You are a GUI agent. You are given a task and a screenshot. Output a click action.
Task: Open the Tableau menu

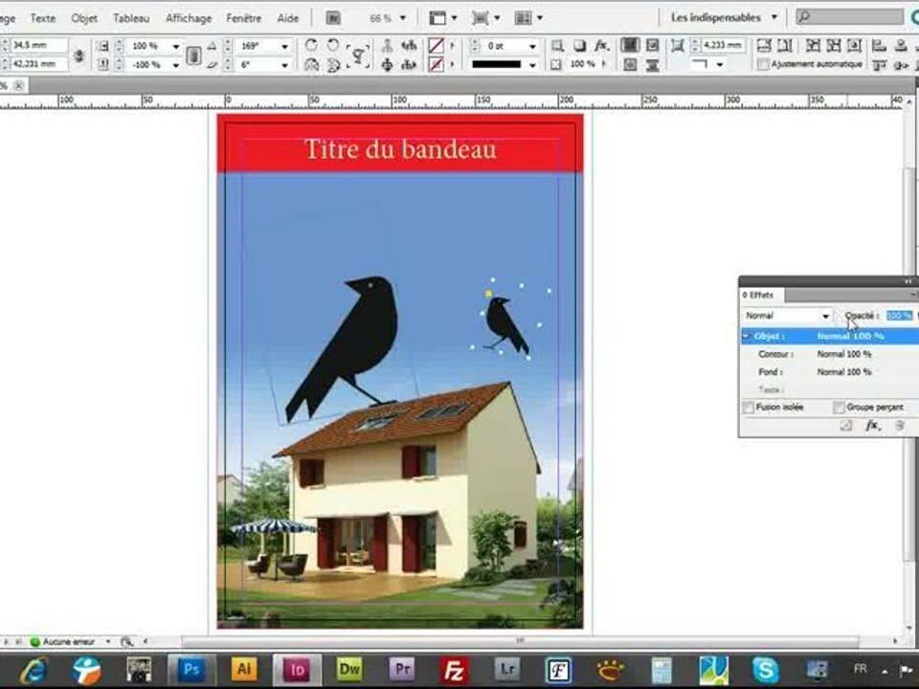click(131, 18)
